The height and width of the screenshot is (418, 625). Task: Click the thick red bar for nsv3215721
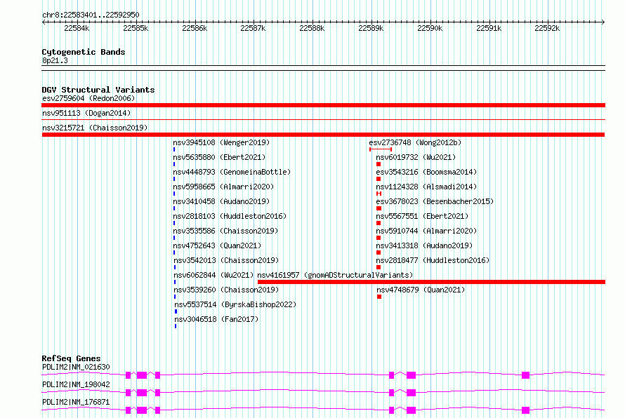323,135
